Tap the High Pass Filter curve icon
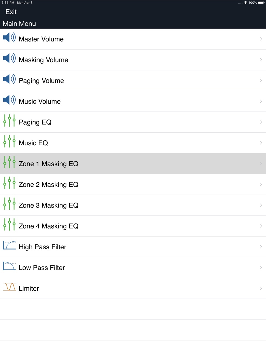Screen dimensions: 266x355 9,245
